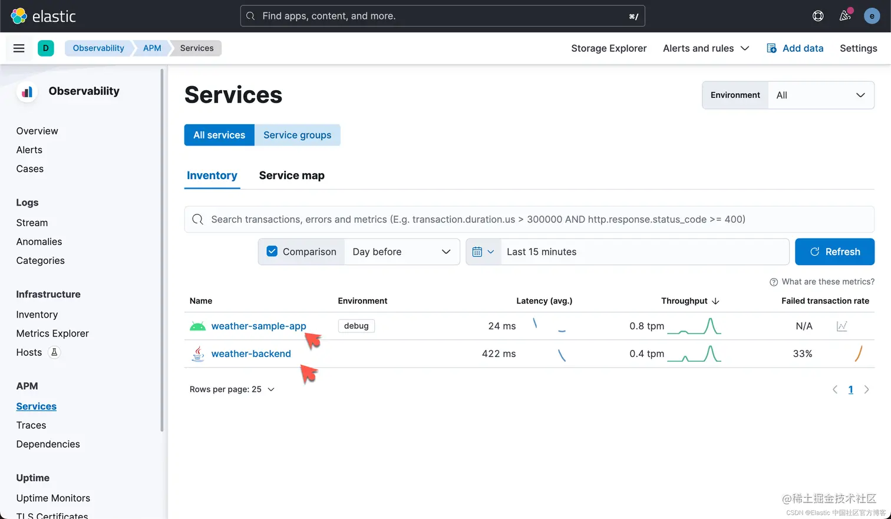Click the question mark help icon for metrics
Screen dimensions: 891x519
pos(774,282)
